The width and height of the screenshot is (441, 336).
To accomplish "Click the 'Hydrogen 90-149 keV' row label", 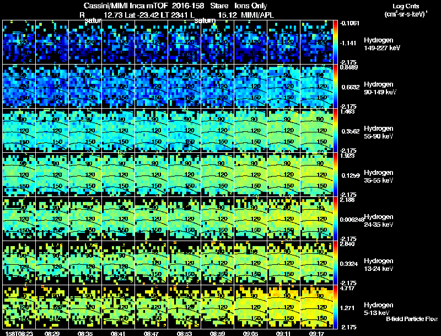I will [380, 88].
